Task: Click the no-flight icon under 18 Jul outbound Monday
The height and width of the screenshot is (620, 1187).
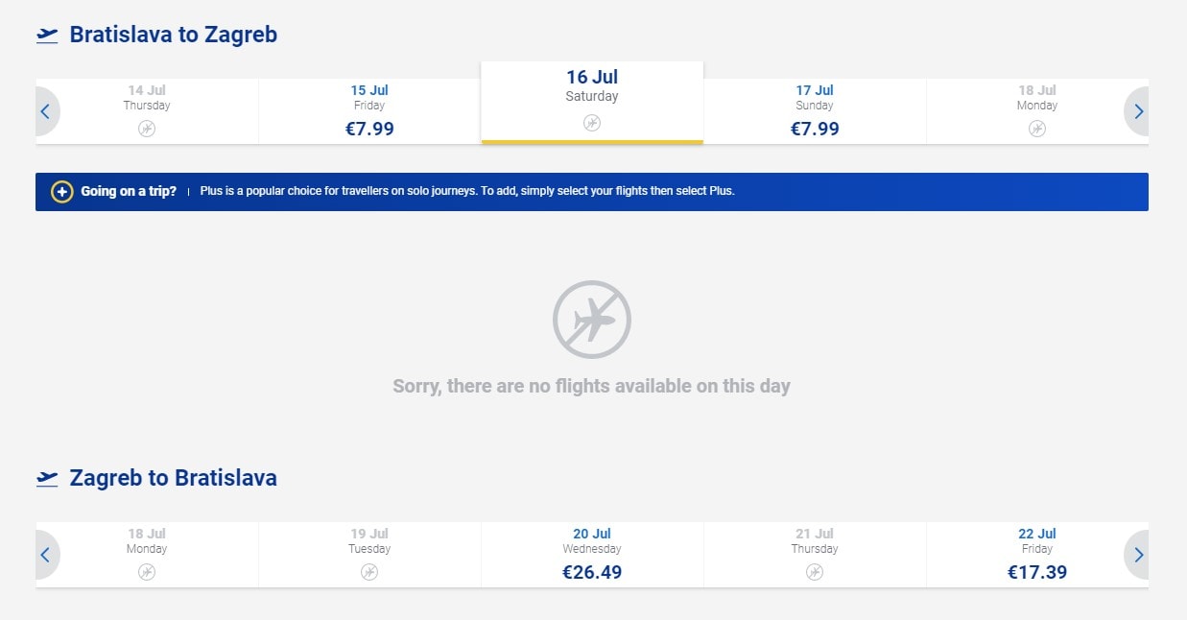Action: (1037, 129)
